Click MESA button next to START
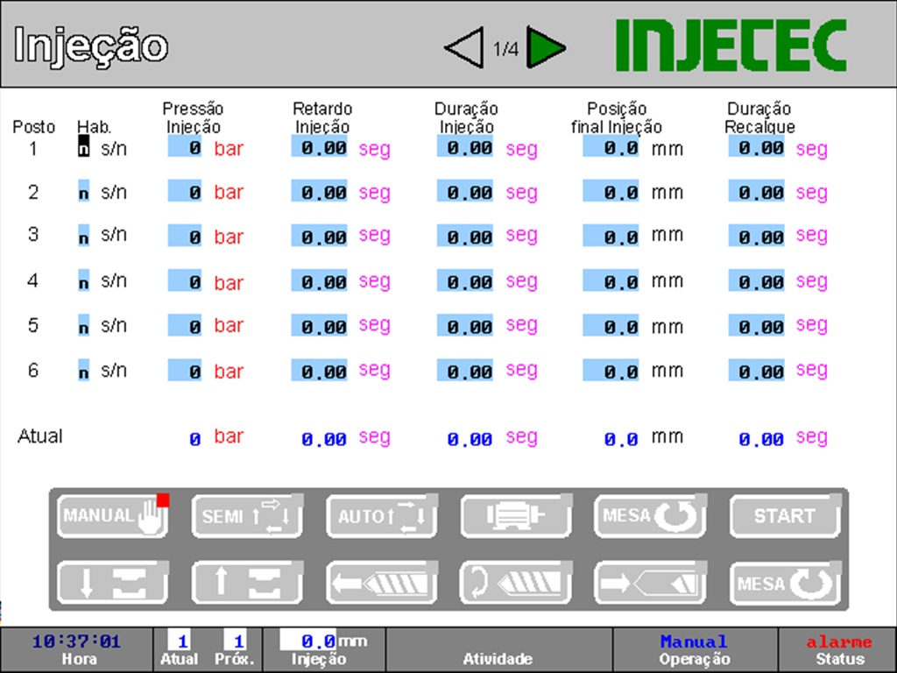This screenshot has height=673, width=897. pyautogui.click(x=649, y=515)
